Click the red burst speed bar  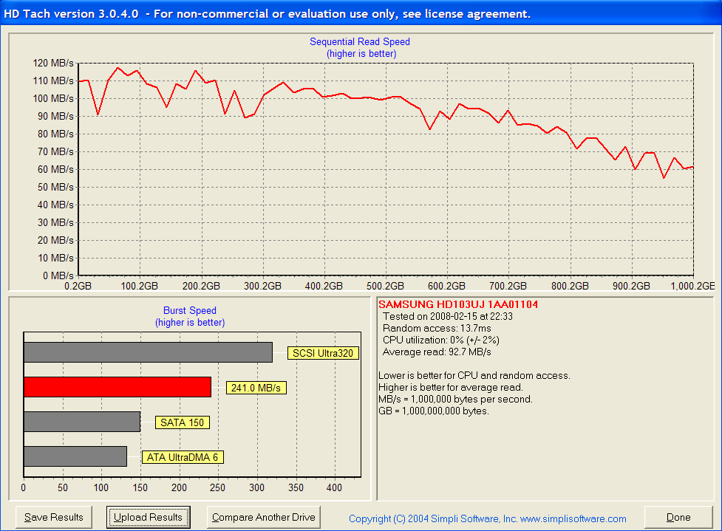click(x=117, y=387)
